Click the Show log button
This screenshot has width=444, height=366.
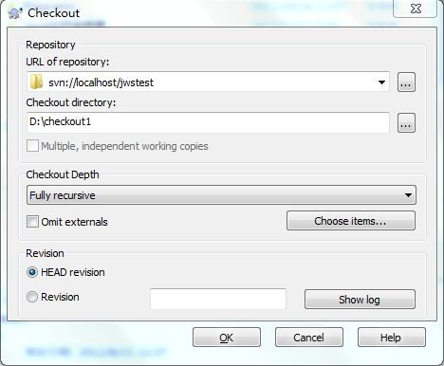point(360,299)
